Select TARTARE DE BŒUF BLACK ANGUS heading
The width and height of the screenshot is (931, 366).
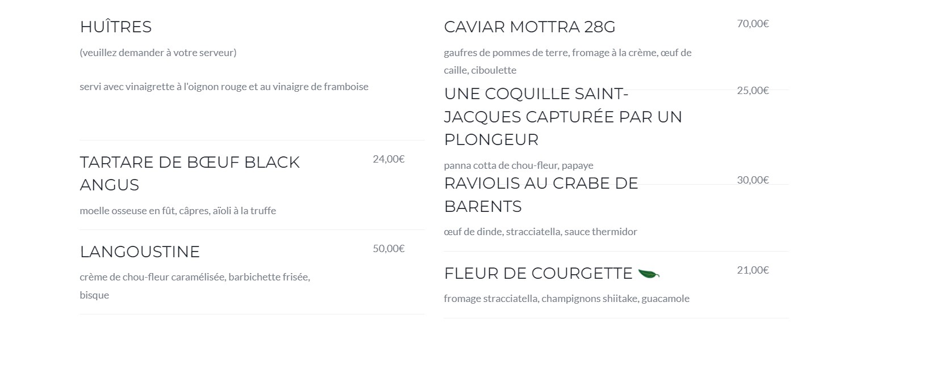(x=190, y=173)
